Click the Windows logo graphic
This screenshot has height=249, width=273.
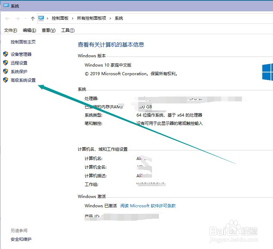267,72
